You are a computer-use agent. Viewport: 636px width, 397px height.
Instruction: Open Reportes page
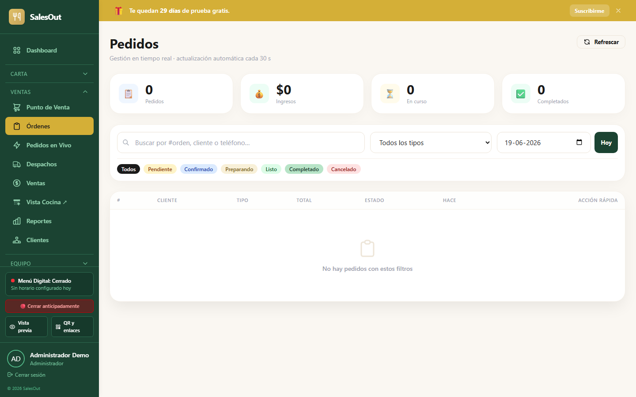[49, 221]
